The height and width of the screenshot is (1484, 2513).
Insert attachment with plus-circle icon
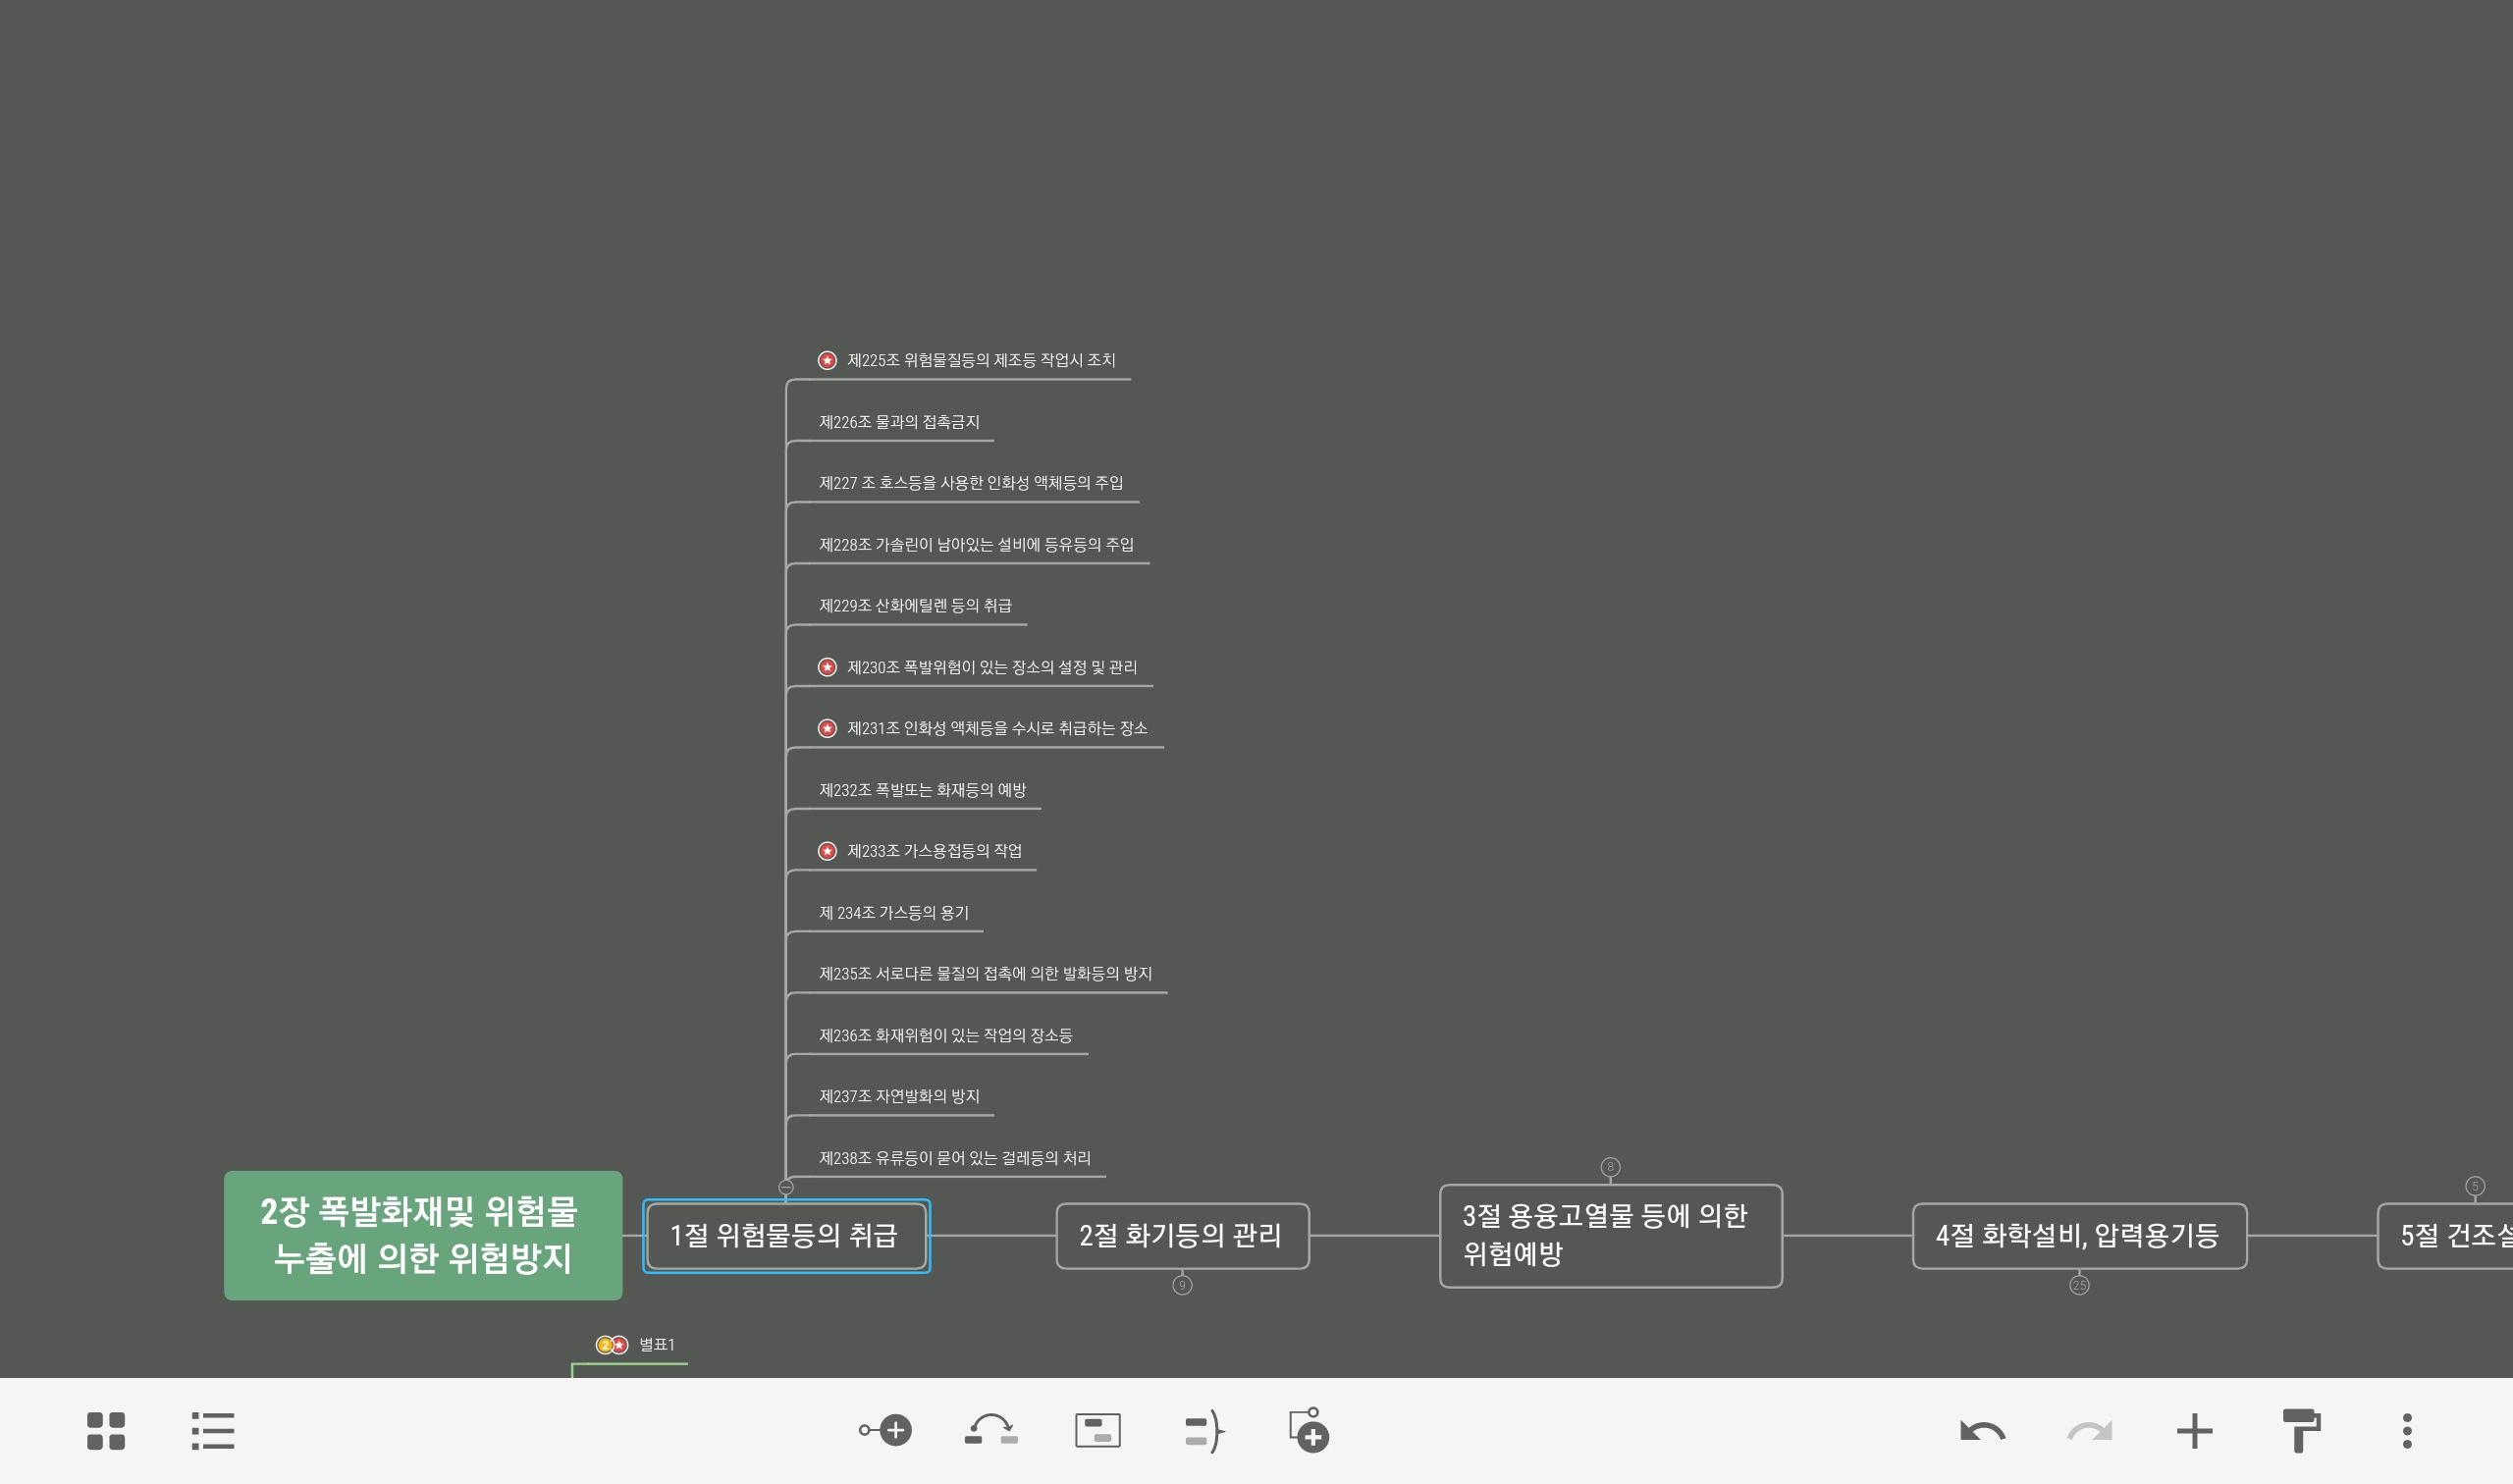click(x=1309, y=1430)
